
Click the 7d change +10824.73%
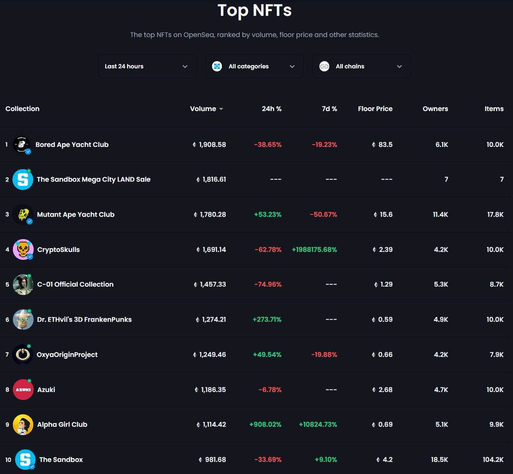click(x=318, y=424)
